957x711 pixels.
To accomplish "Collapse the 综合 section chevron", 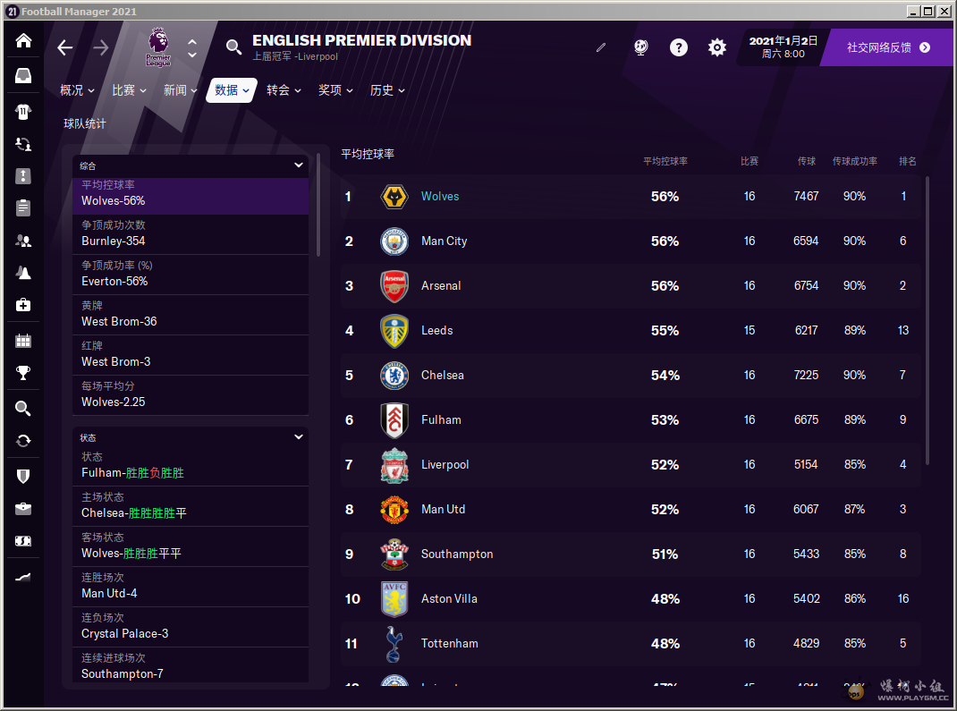I will pos(299,165).
